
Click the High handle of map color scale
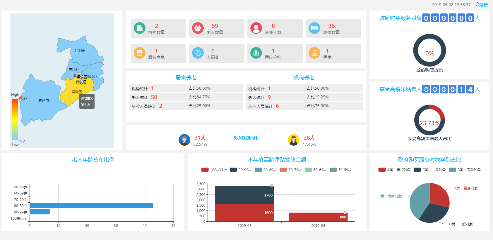point(20,98)
